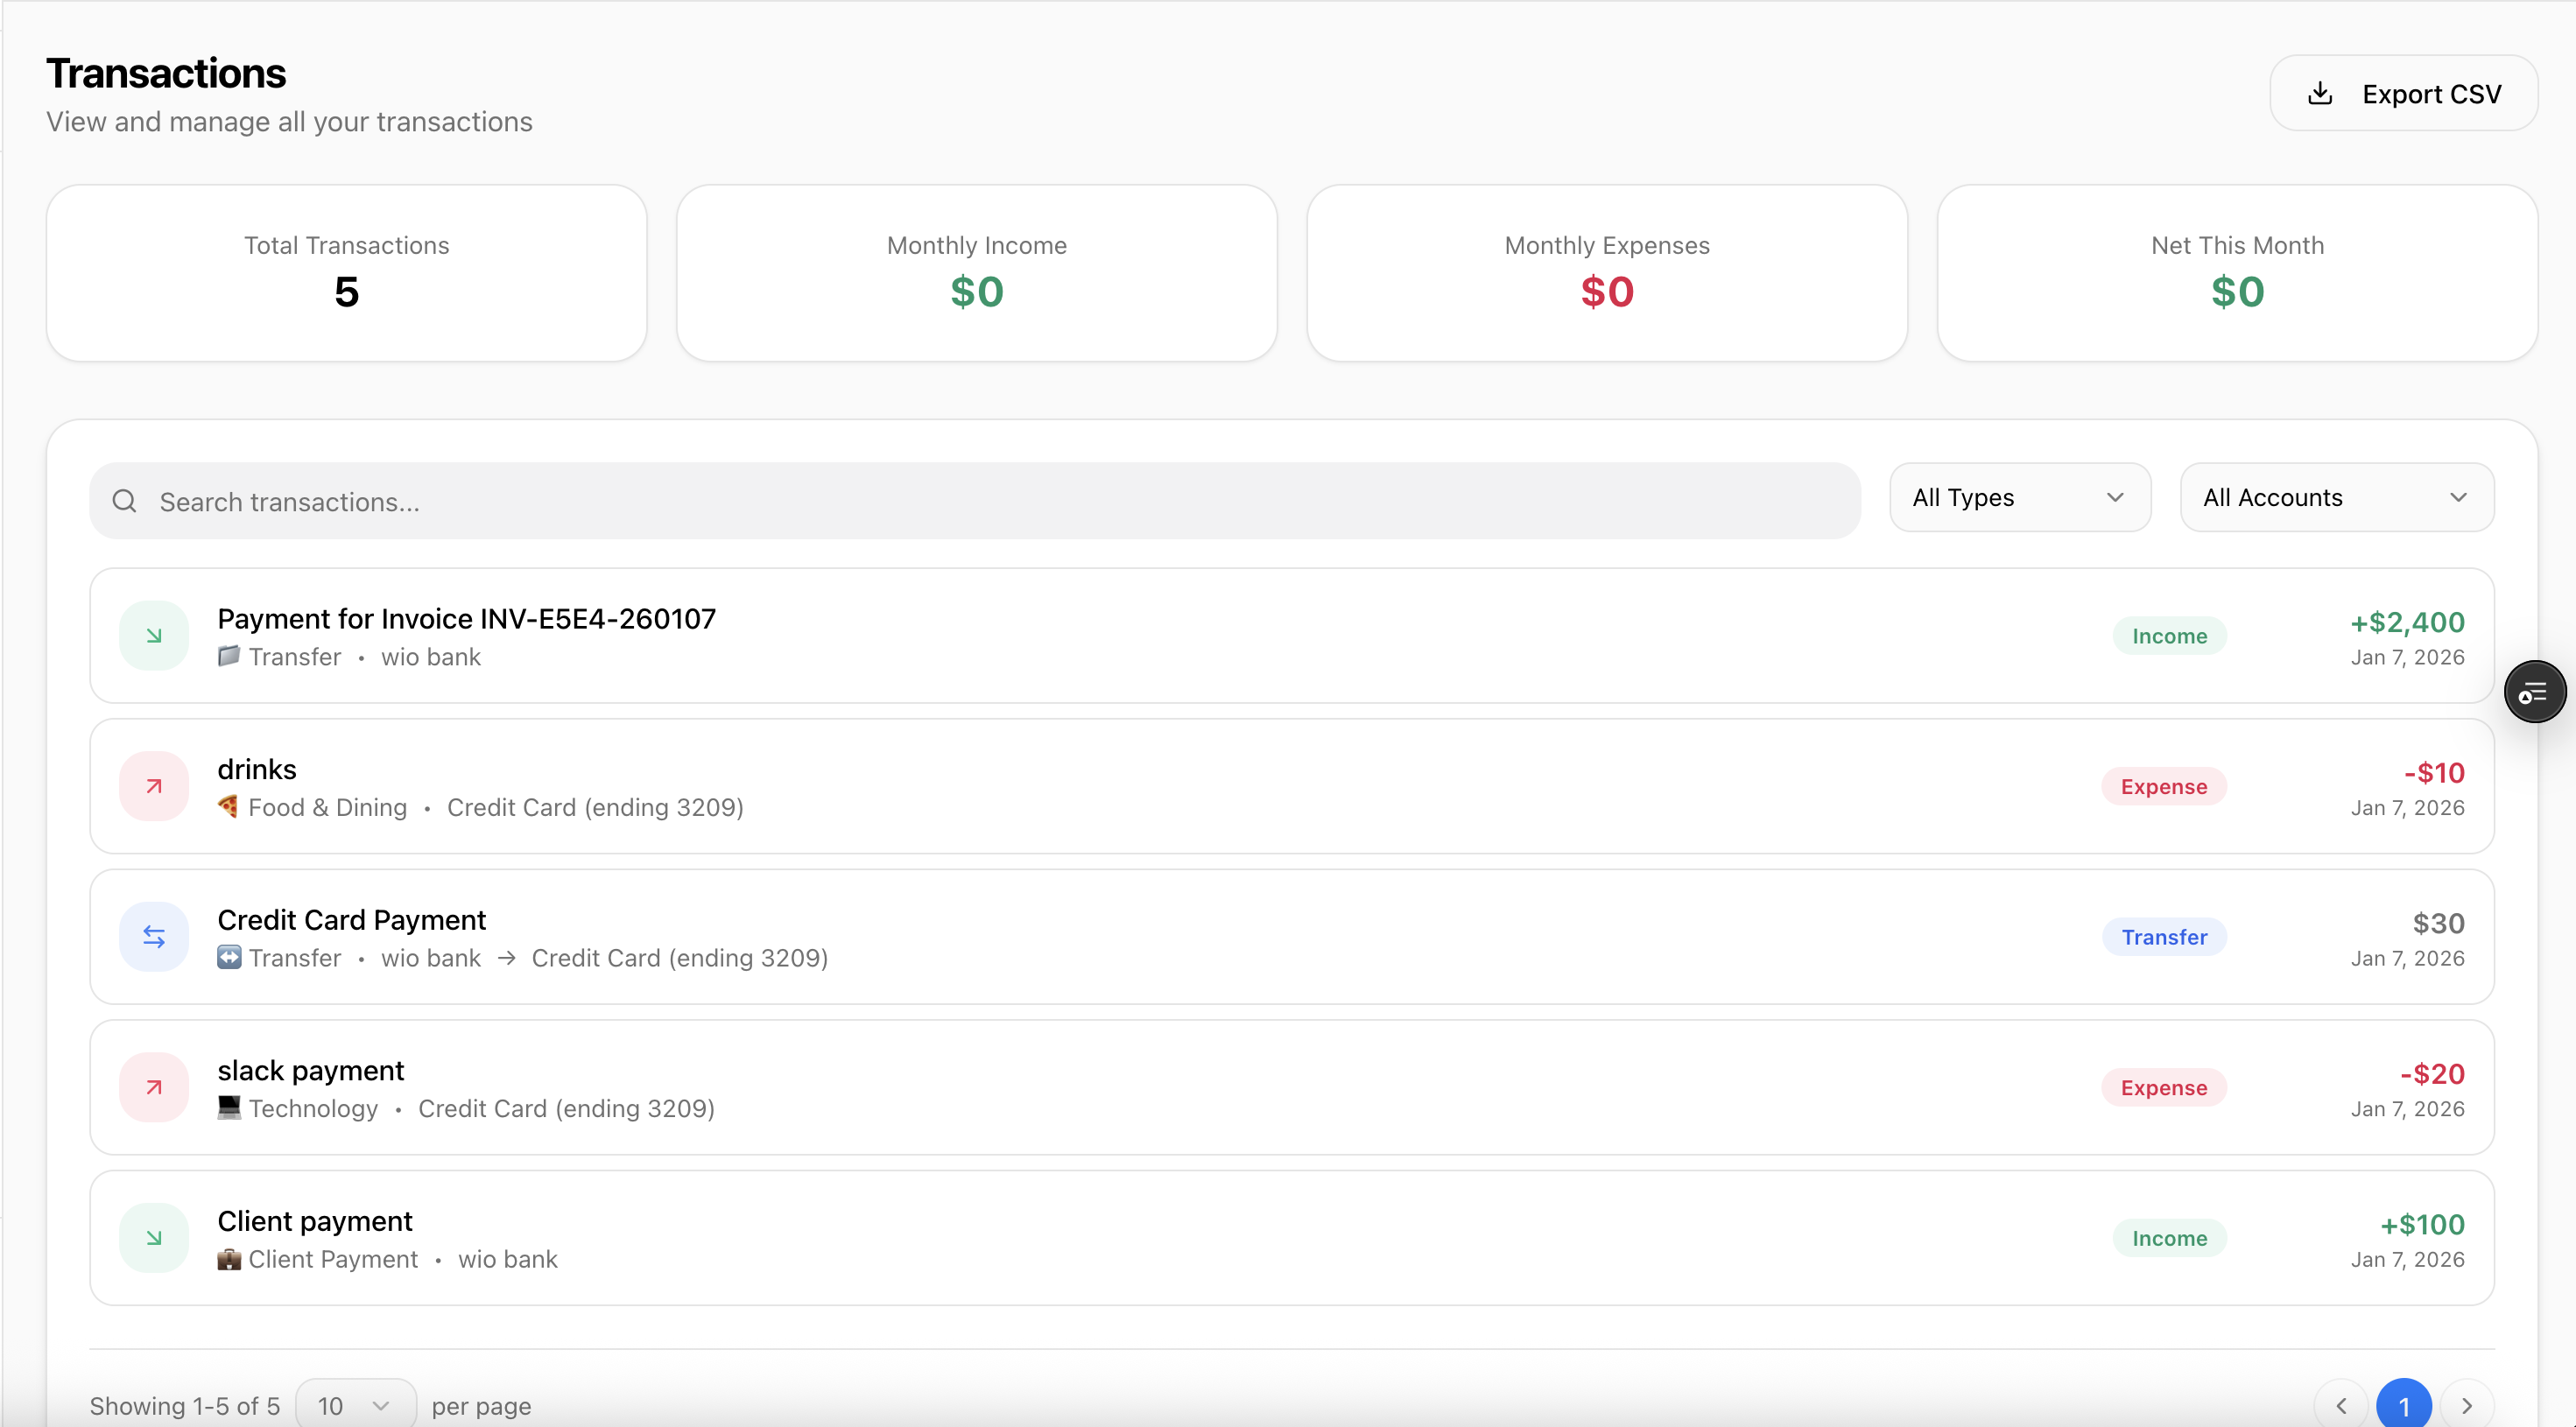Click the search magnifier icon
This screenshot has width=2576, height=1427.
pyautogui.click(x=124, y=500)
